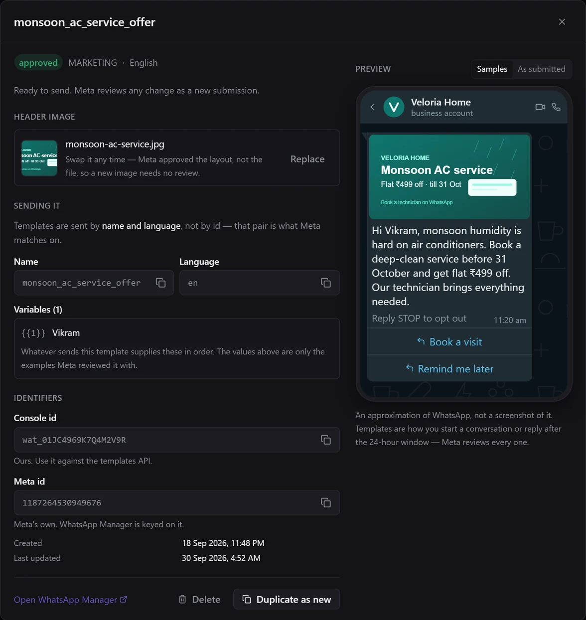Click the Veloria Home contact name
The width and height of the screenshot is (586, 620).
point(440,102)
